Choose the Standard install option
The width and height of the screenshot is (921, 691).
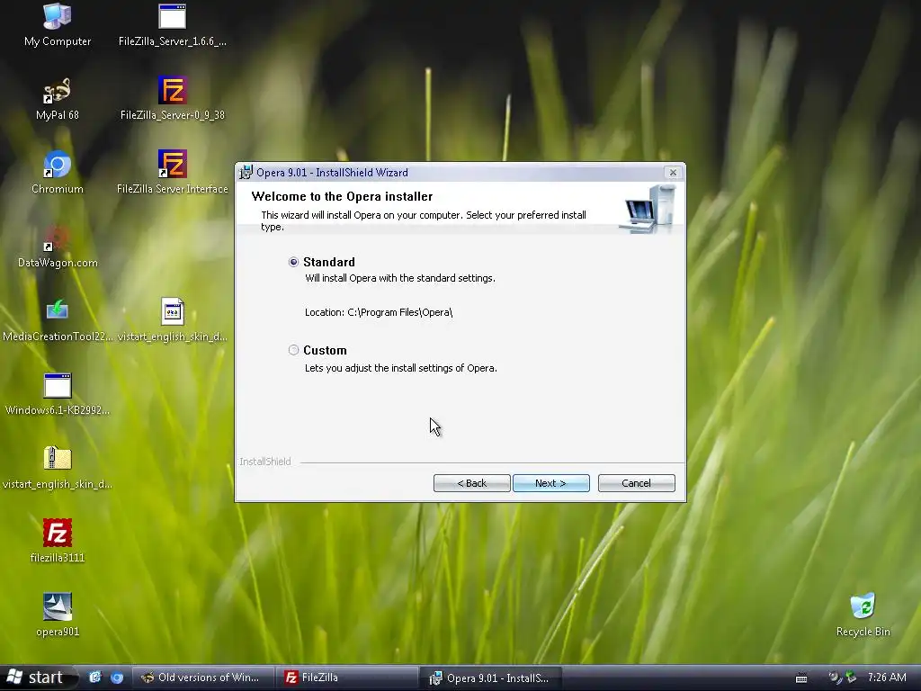tap(294, 262)
